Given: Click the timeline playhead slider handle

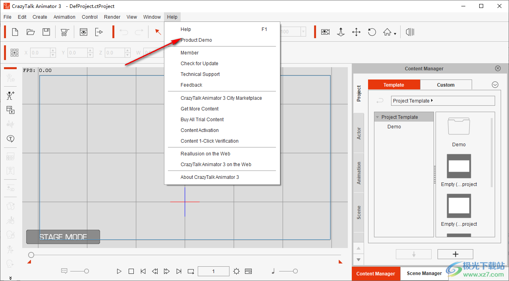Looking at the screenshot, I should click(31, 255).
